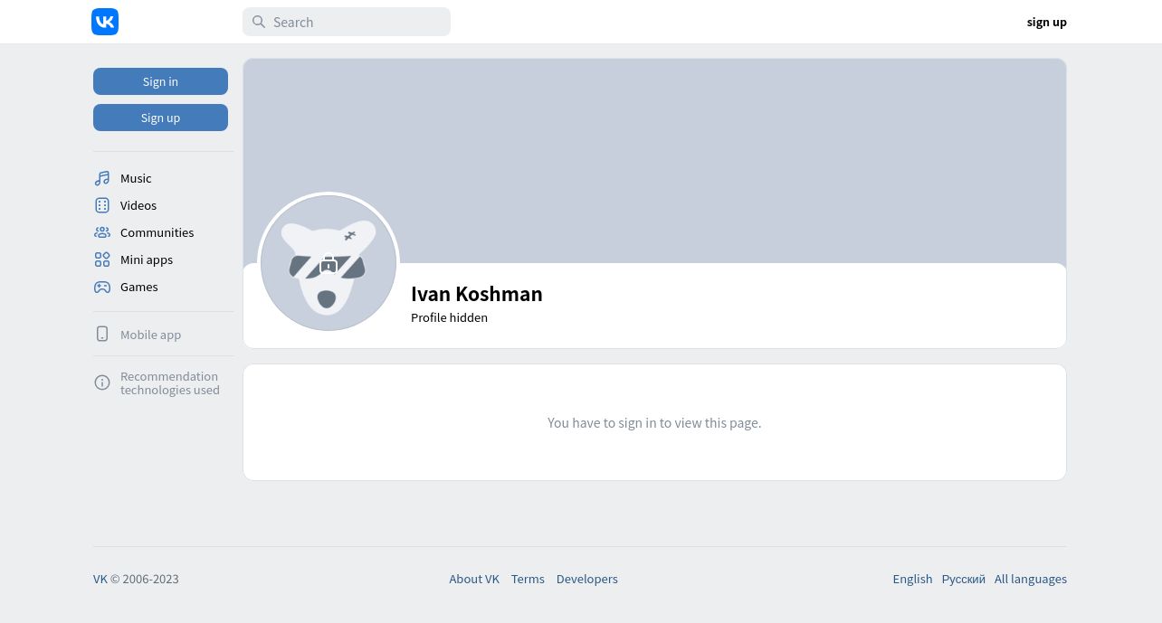Open the About VK footer link
Image resolution: width=1162 pixels, height=623 pixels.
(x=474, y=579)
